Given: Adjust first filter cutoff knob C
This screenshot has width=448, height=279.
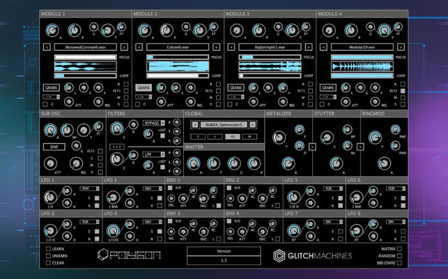Looking at the screenshot, I should coord(117,128).
